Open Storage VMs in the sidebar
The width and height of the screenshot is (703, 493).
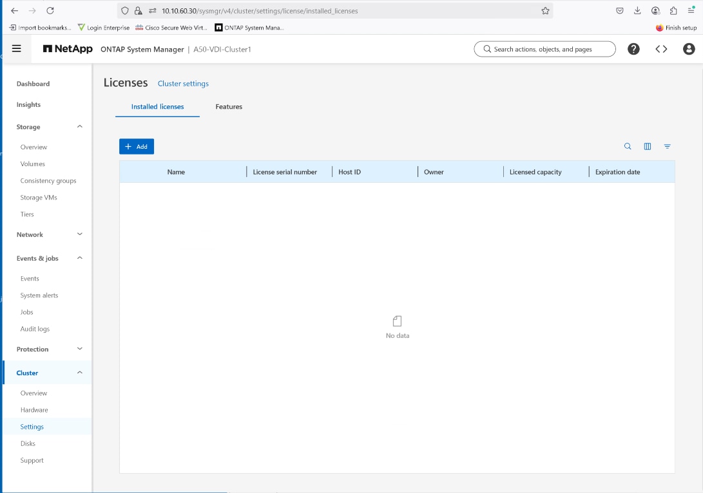(39, 198)
